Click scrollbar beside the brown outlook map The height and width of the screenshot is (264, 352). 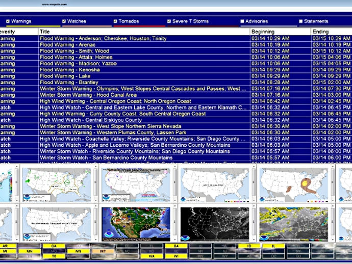point(333,183)
